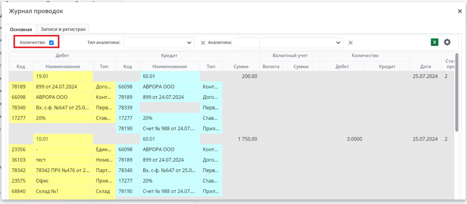The width and height of the screenshot is (467, 204).
Task: Click the Склад №1 debit row
Action: (63, 191)
